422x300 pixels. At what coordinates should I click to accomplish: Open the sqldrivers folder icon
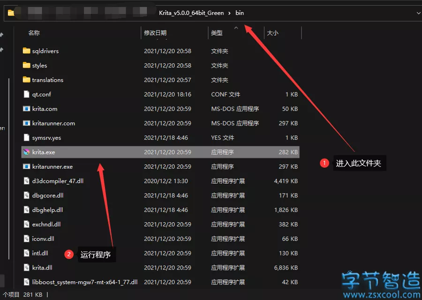(x=26, y=51)
